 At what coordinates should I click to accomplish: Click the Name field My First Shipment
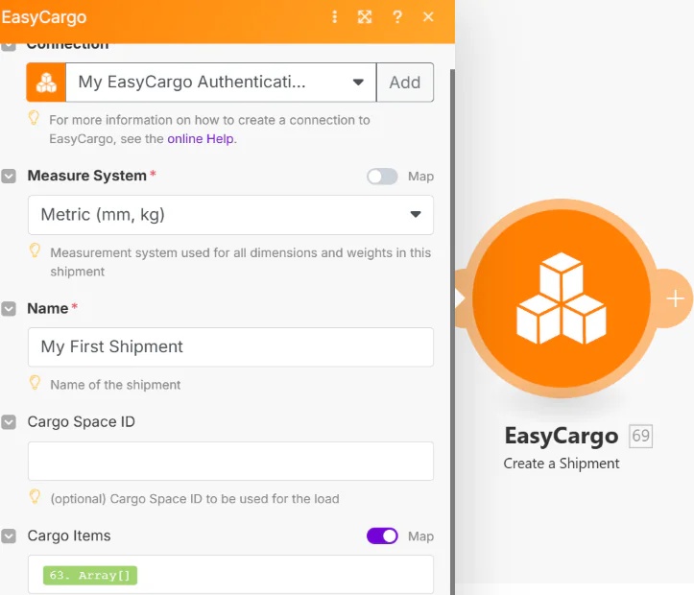point(230,346)
